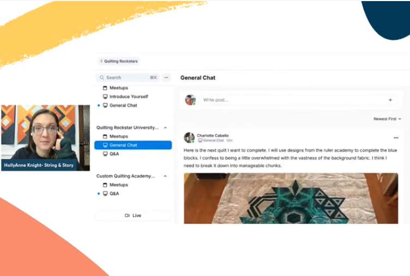Click your own avatar beside Write post
Screen dimensions: 410x276
tap(191, 100)
